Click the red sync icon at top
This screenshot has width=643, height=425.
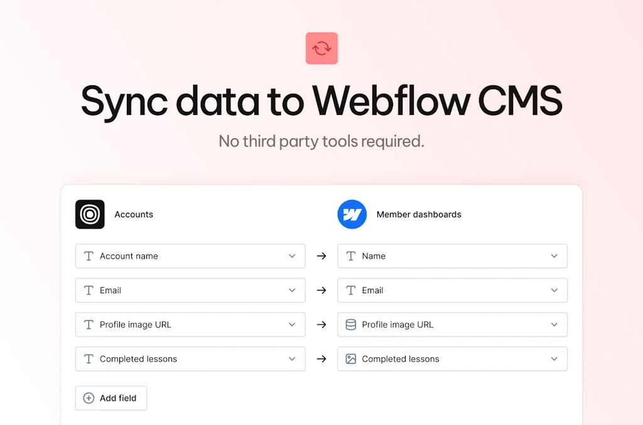(321, 48)
